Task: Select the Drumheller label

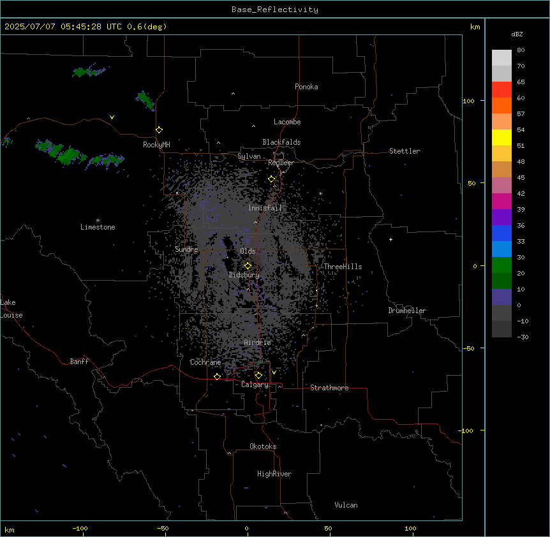Action: point(407,311)
